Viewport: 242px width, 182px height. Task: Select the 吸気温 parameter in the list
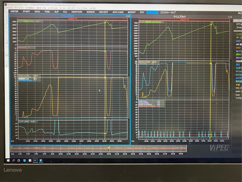239,81
